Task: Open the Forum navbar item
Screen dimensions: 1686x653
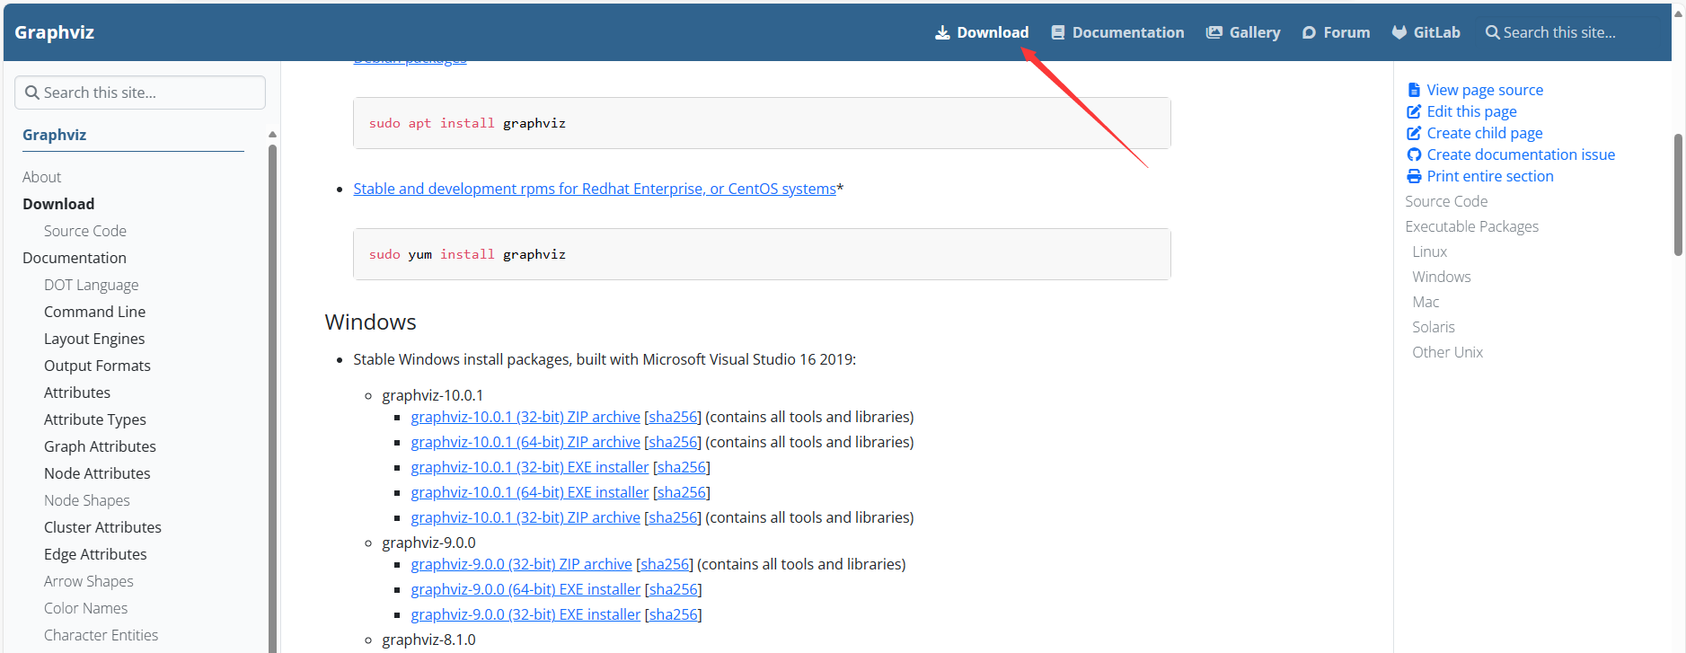Action: pyautogui.click(x=1337, y=32)
